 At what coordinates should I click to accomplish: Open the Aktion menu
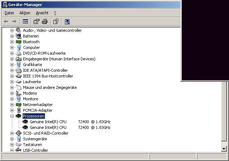click(x=25, y=13)
